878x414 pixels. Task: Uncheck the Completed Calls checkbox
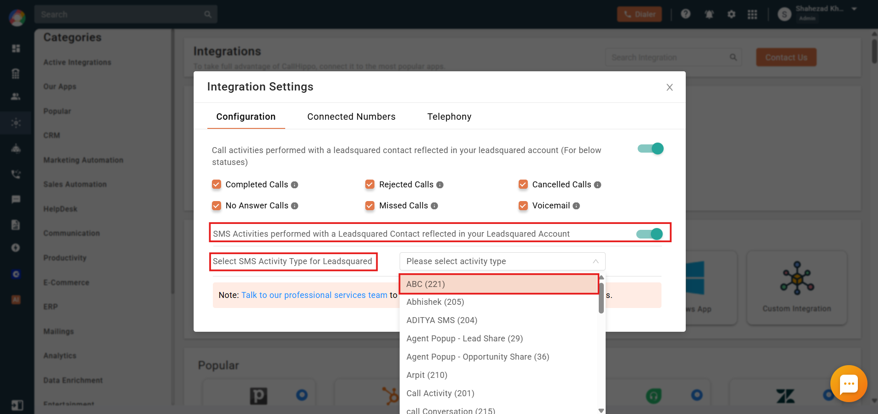click(x=217, y=184)
